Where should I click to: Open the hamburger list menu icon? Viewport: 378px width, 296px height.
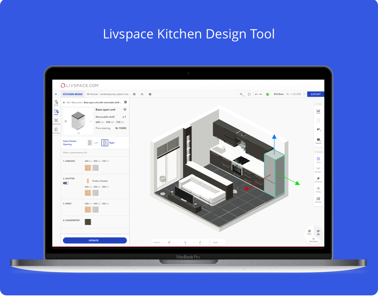142,94
